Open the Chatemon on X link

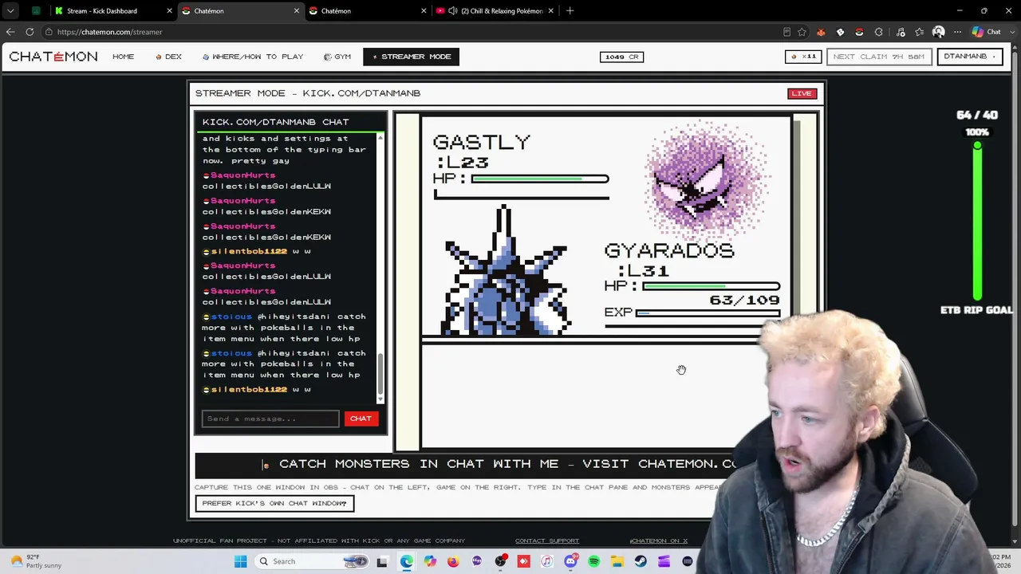(x=659, y=541)
